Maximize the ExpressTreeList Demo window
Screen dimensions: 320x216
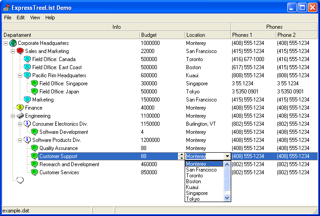pyautogui.click(x=302, y=8)
